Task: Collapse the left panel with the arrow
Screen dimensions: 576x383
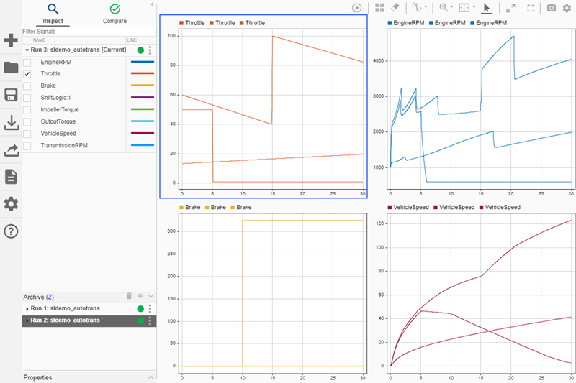Action: (x=152, y=4)
